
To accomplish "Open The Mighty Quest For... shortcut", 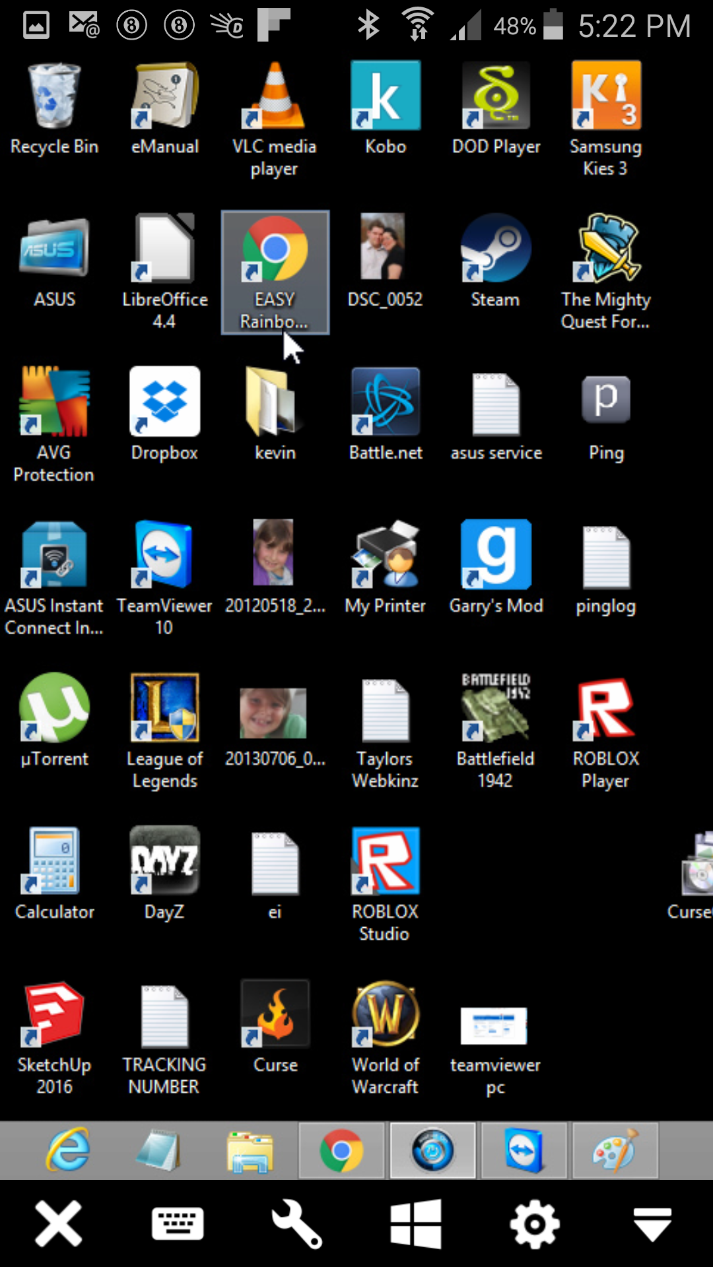I will [x=606, y=273].
